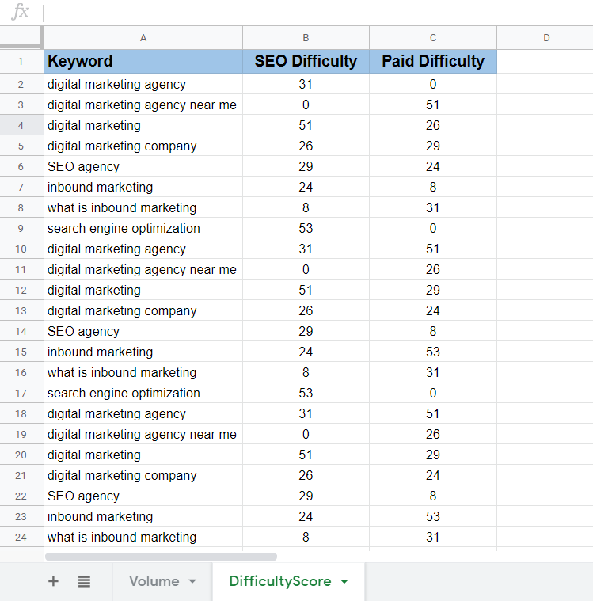Viewport: 593px width, 601px height.
Task: Click the add new sheet plus icon
Action: point(53,581)
